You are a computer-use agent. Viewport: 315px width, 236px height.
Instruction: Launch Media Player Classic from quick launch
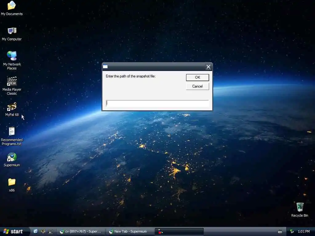pos(50,231)
